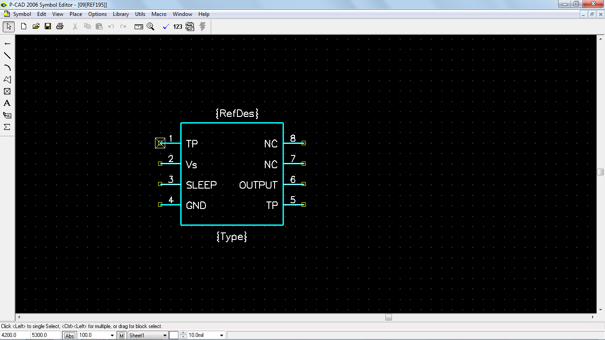
Task: Print the current symbol
Action: (60, 27)
